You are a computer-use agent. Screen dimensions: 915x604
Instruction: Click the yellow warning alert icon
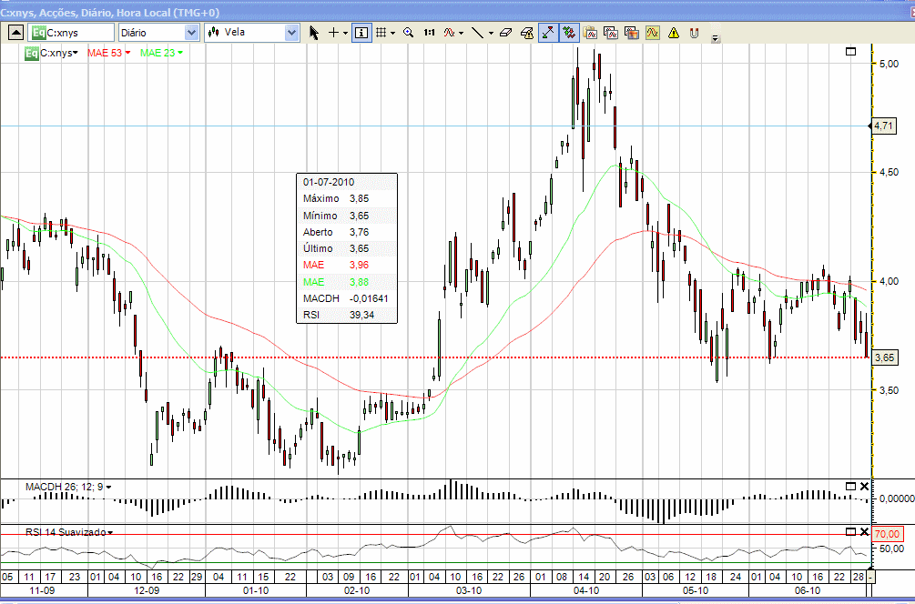[x=674, y=33]
